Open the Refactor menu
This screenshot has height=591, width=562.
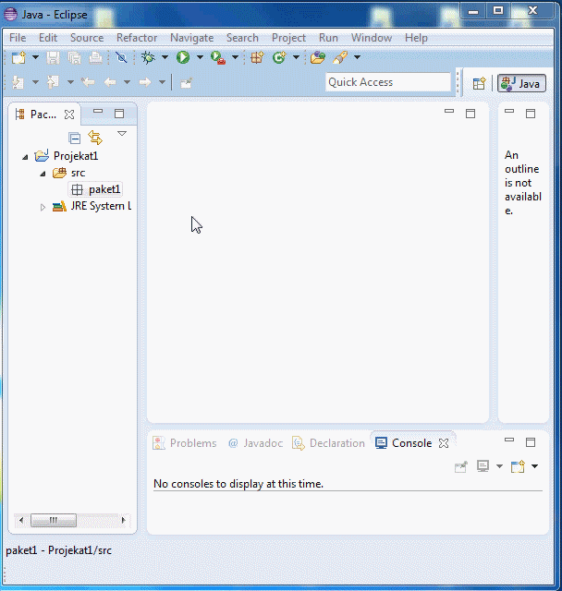tap(137, 38)
